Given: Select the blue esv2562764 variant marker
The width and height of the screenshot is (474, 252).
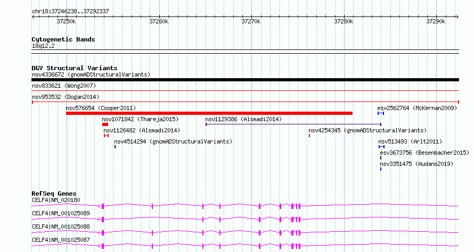Looking at the screenshot, I should [381, 113].
